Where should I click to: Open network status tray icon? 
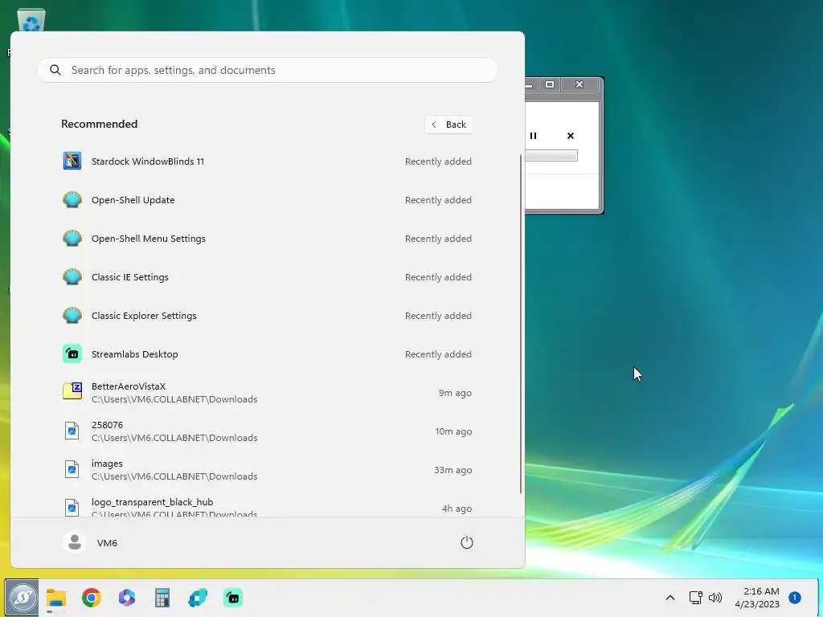[x=695, y=598]
